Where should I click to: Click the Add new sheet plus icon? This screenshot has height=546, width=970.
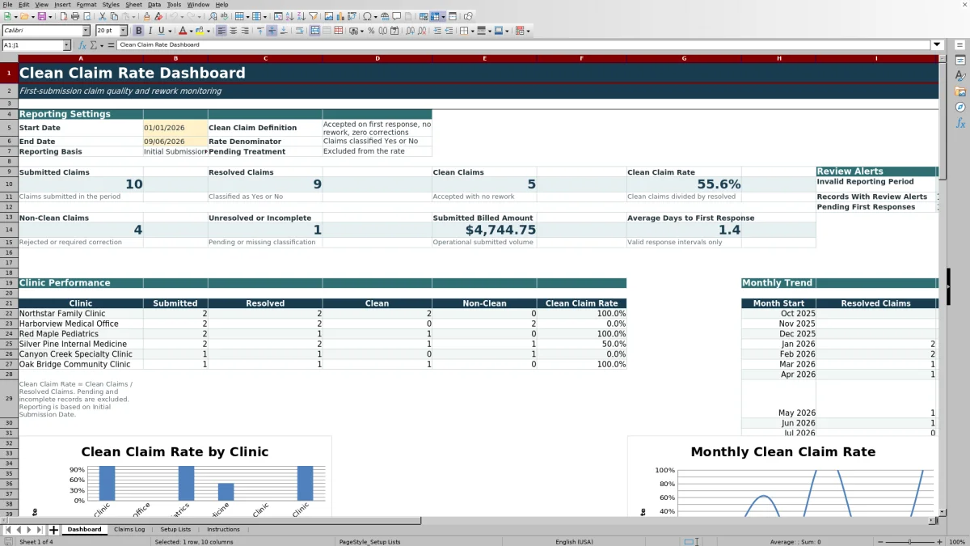coord(54,530)
